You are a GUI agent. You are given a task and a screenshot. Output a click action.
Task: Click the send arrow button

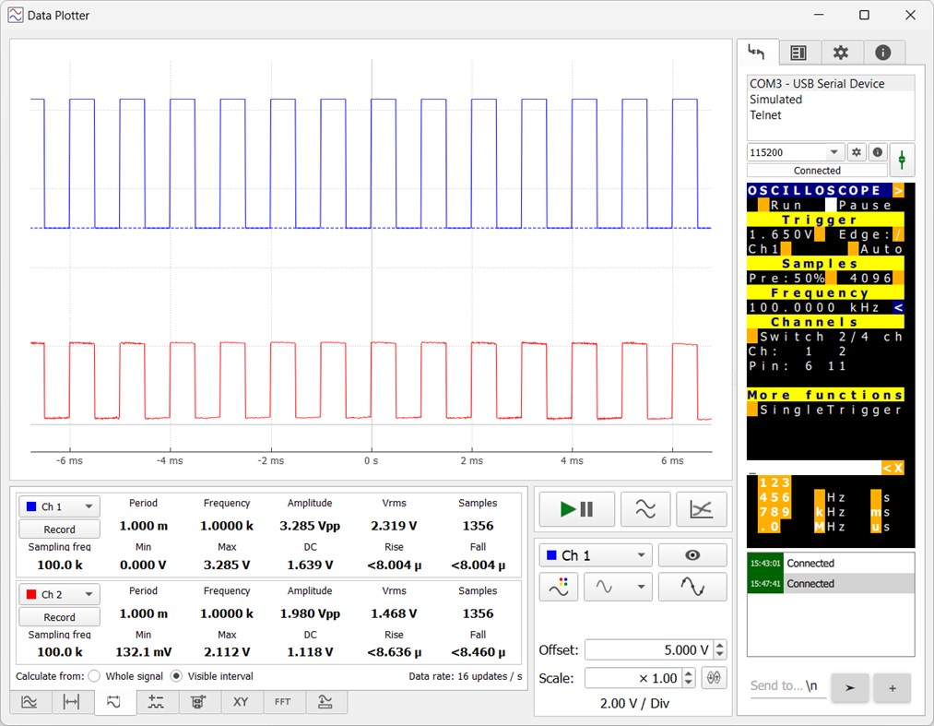click(x=849, y=687)
